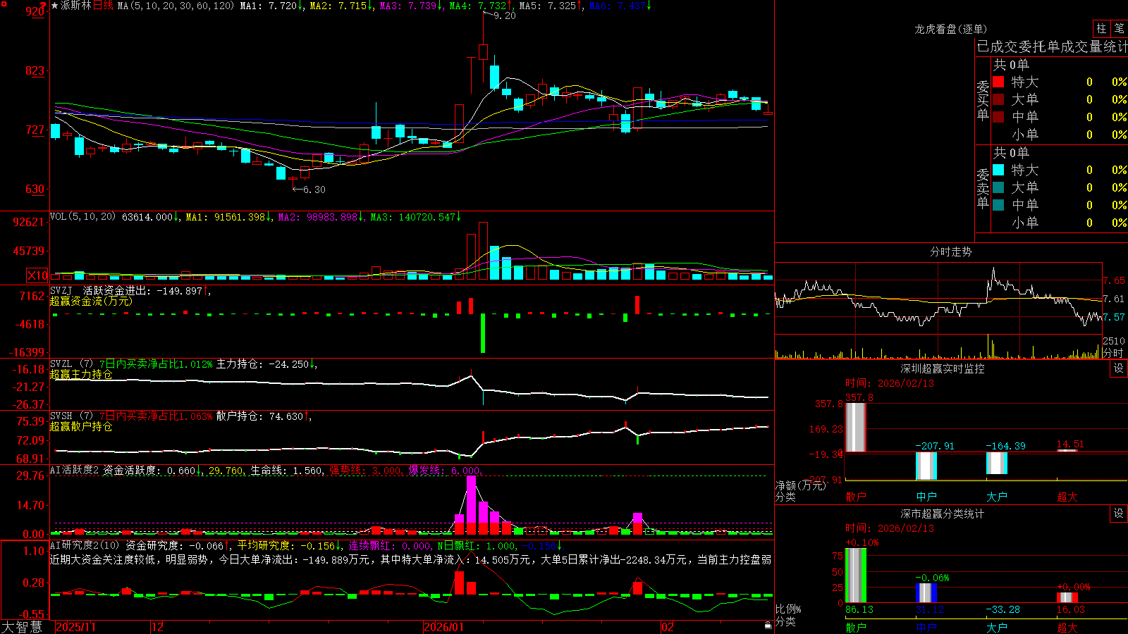Click the star favorite icon beside 派斯林
Viewport: 1128px width, 634px height.
tap(54, 6)
